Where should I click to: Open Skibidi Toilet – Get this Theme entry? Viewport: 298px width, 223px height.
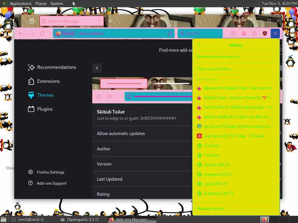click(x=236, y=98)
